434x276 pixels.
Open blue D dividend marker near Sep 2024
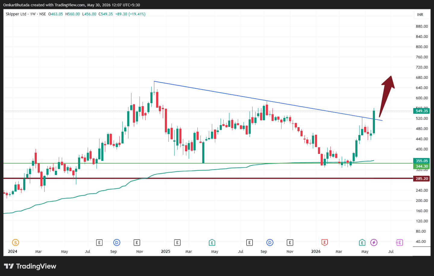click(117, 242)
